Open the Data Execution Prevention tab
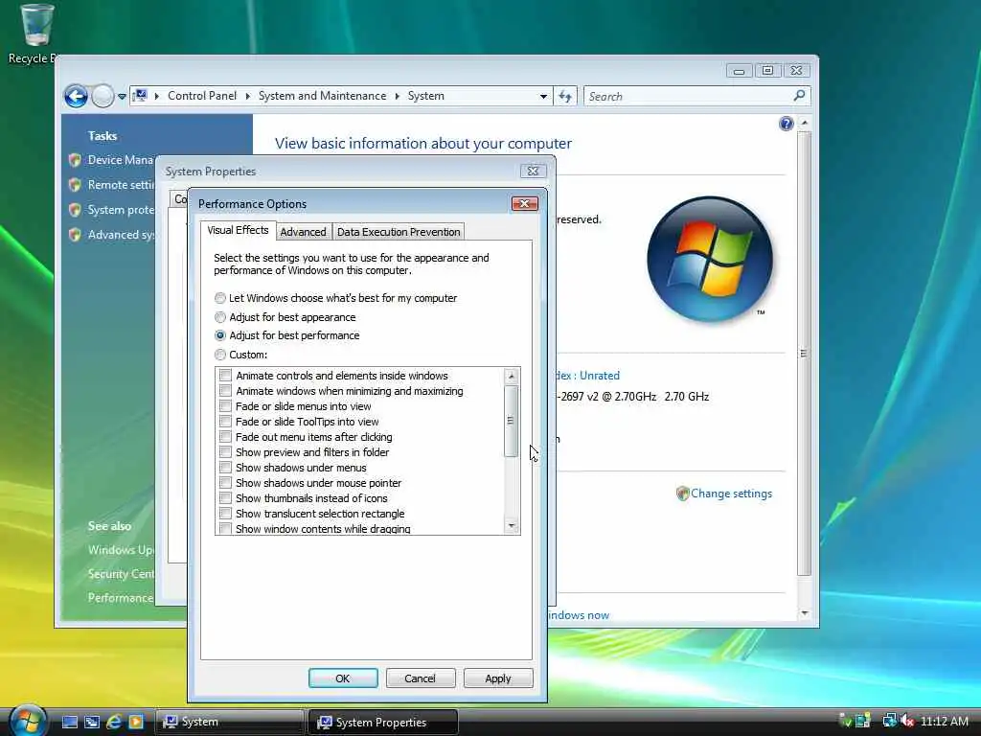The image size is (981, 736). (399, 232)
